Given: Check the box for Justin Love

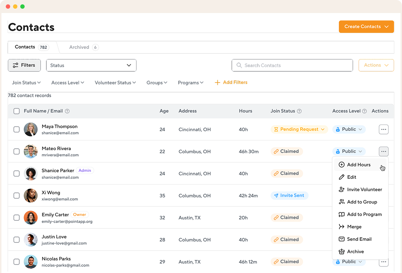Looking at the screenshot, I should (16, 240).
